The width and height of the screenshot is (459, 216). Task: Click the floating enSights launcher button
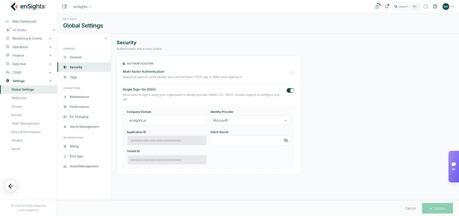click(11, 186)
